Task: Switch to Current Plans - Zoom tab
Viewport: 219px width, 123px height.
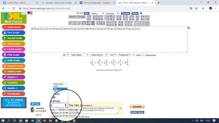Action: 20,3
